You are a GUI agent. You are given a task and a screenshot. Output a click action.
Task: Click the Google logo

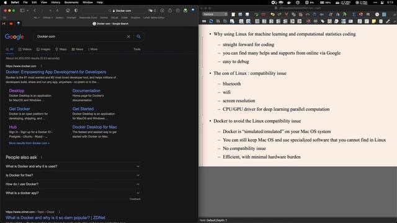click(14, 37)
